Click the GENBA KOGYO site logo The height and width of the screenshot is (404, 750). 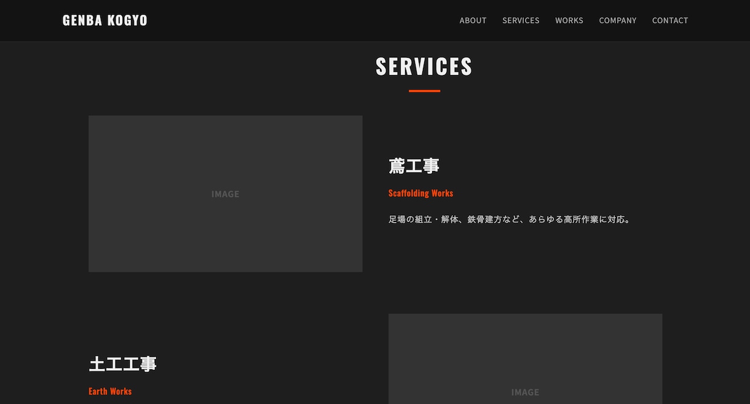pos(105,20)
